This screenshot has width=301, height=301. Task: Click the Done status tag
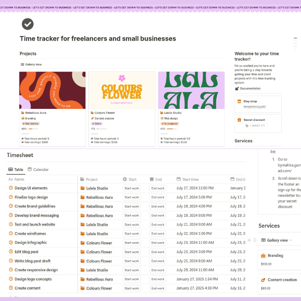[x=97, y=123]
